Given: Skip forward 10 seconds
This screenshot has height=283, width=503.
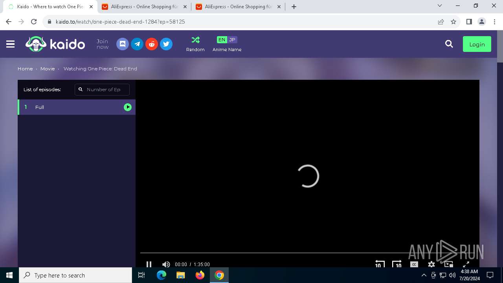Looking at the screenshot, I should tap(397, 264).
